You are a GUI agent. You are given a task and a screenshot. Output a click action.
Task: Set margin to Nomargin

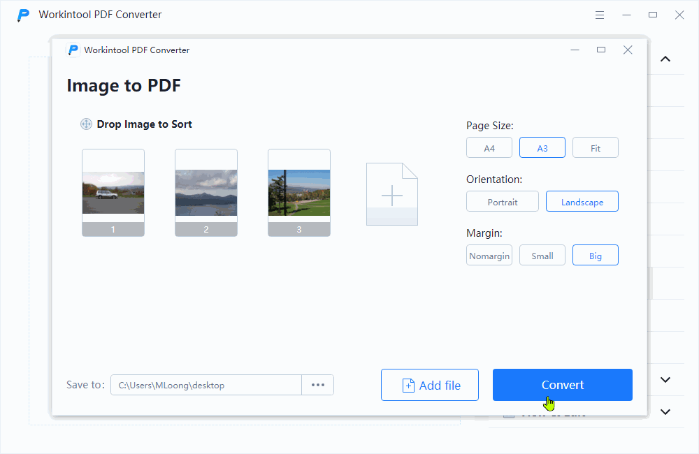[489, 255]
